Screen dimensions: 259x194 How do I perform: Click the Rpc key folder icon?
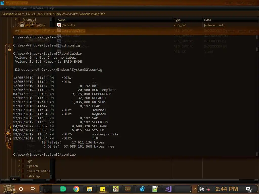coord(23,161)
